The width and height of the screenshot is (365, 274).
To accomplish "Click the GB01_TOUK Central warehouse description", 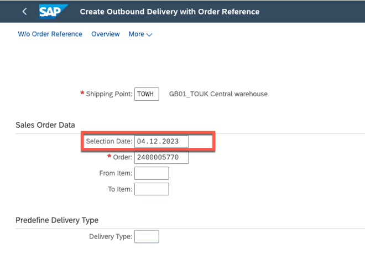I will pyautogui.click(x=218, y=94).
